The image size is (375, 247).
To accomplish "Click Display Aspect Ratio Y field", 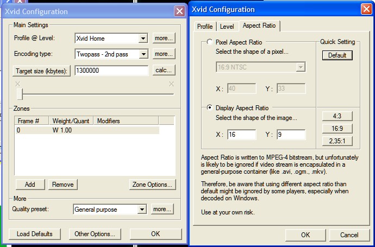I will point(291,135).
